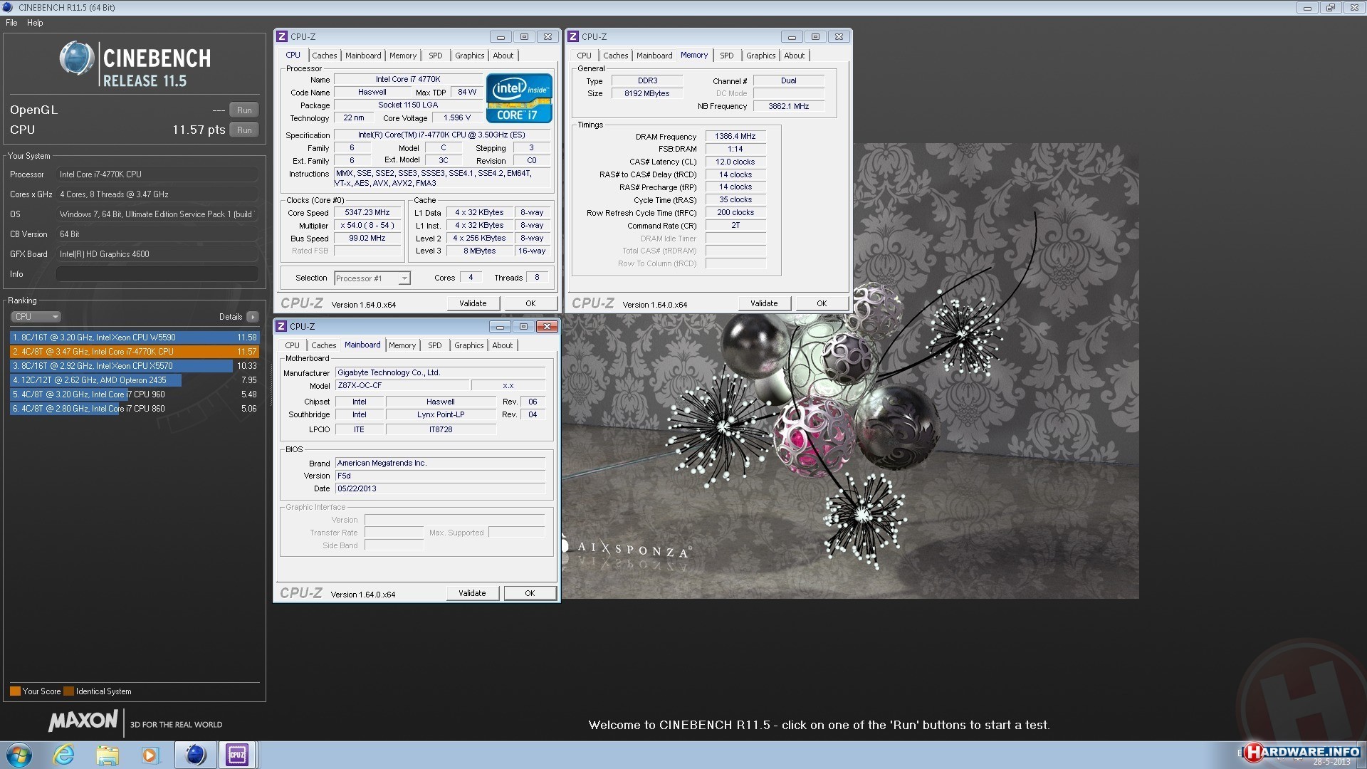Switch to Caches tab in top-left CPU-Z

pos(324,56)
